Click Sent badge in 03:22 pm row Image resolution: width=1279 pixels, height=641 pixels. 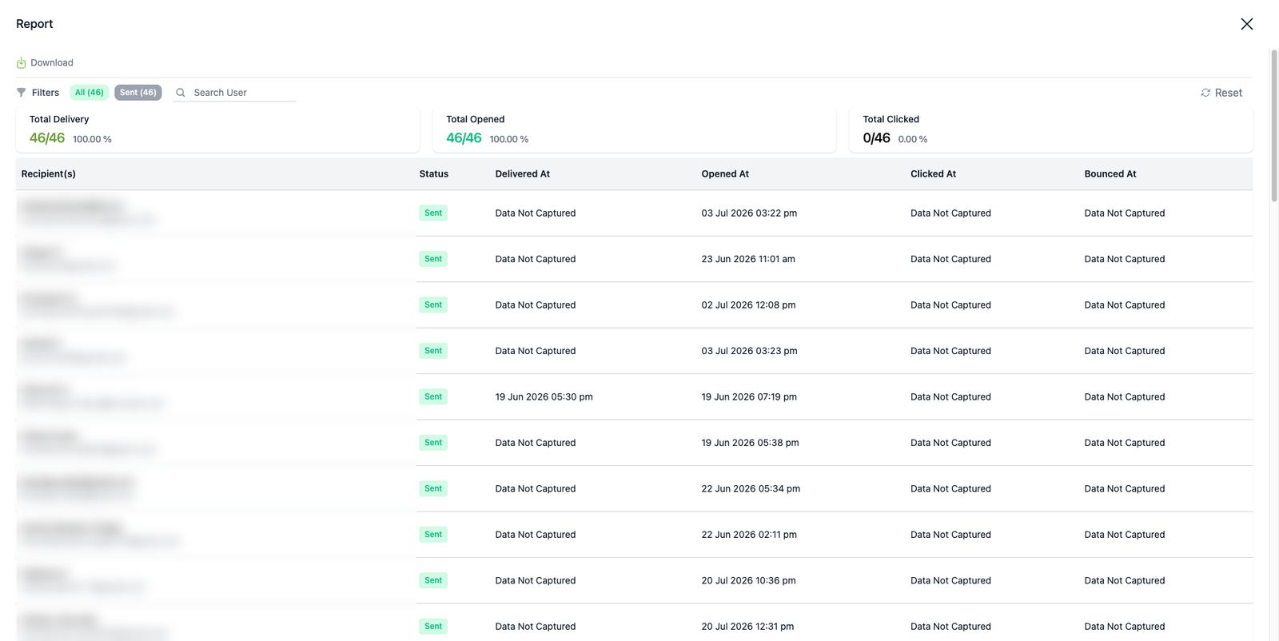[433, 213]
